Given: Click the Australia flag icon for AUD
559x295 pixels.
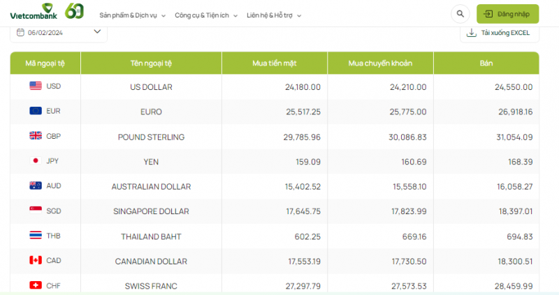Looking at the screenshot, I should point(36,186).
